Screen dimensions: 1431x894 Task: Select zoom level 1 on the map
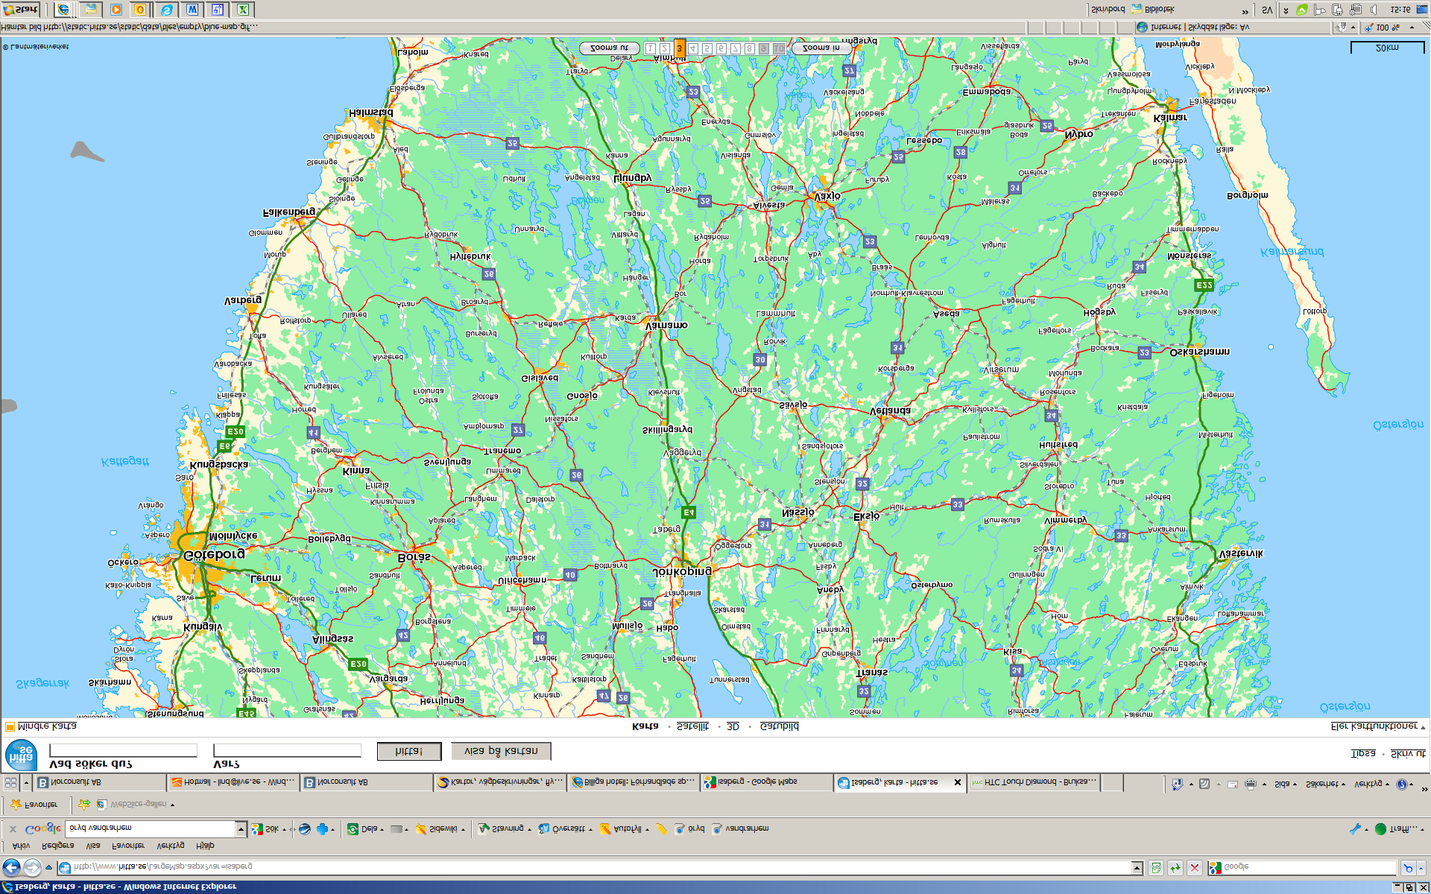tap(651, 48)
